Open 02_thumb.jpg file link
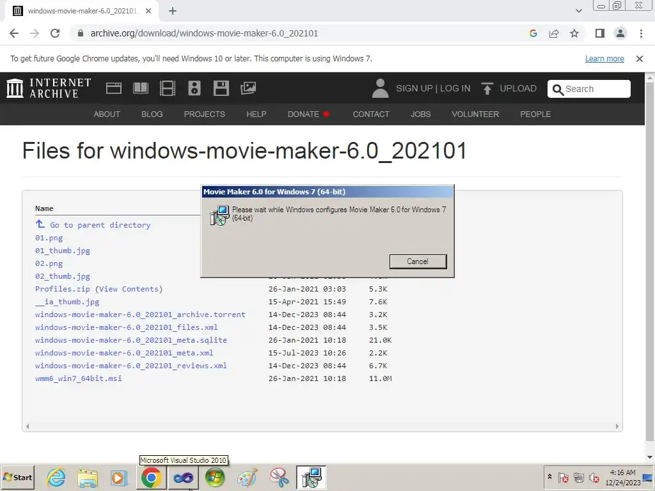This screenshot has height=491, width=655. point(63,276)
